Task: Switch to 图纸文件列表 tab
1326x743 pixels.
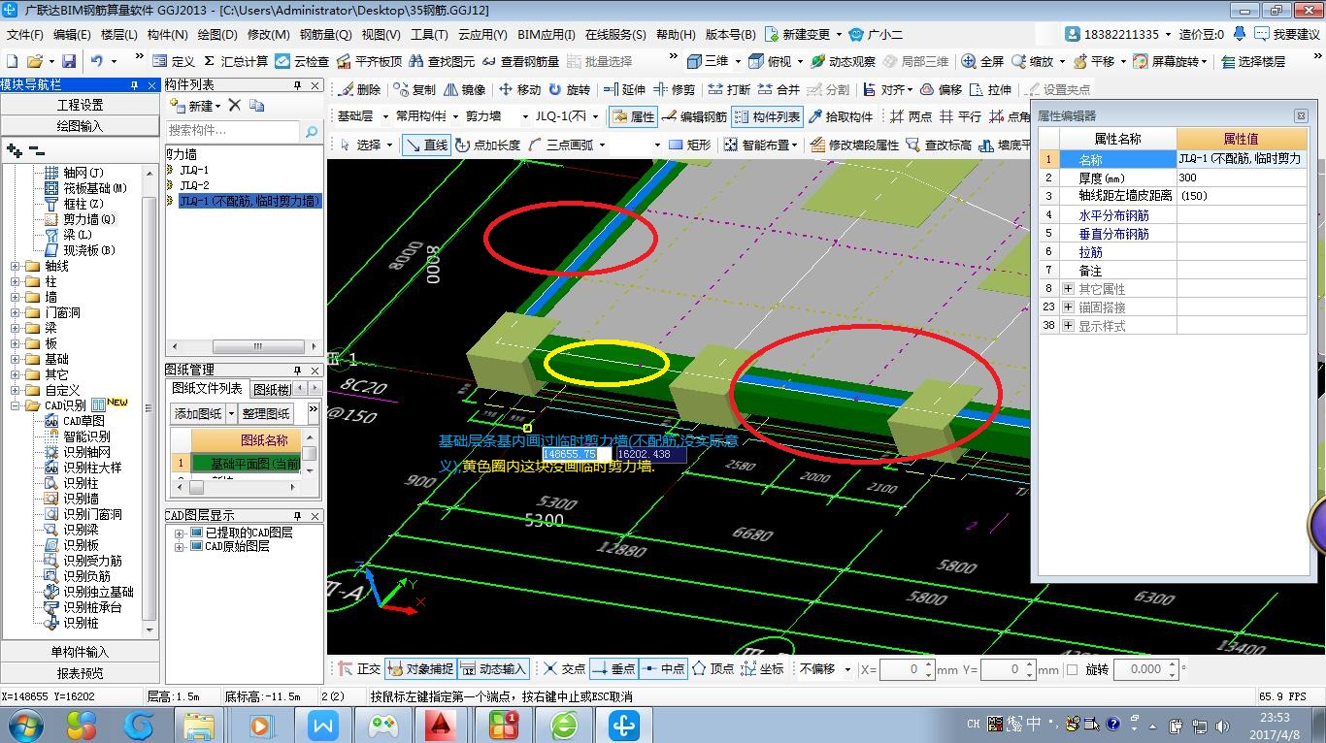Action: 207,388
